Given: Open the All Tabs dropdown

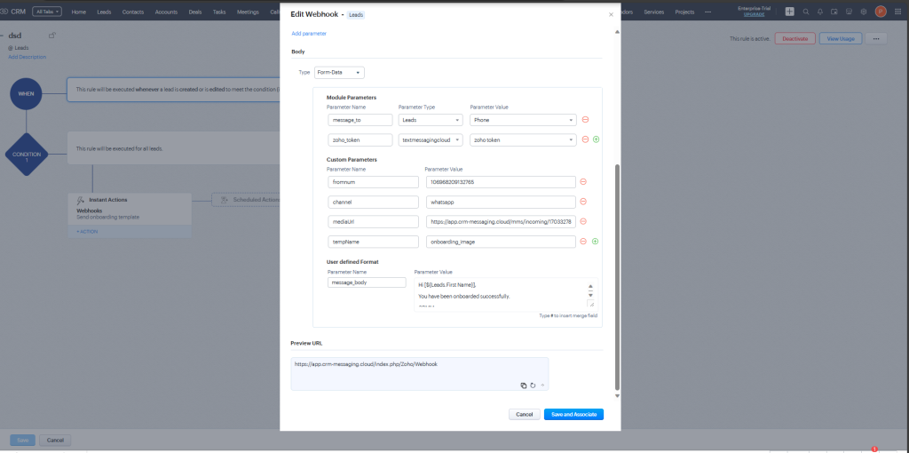Looking at the screenshot, I should (x=47, y=12).
